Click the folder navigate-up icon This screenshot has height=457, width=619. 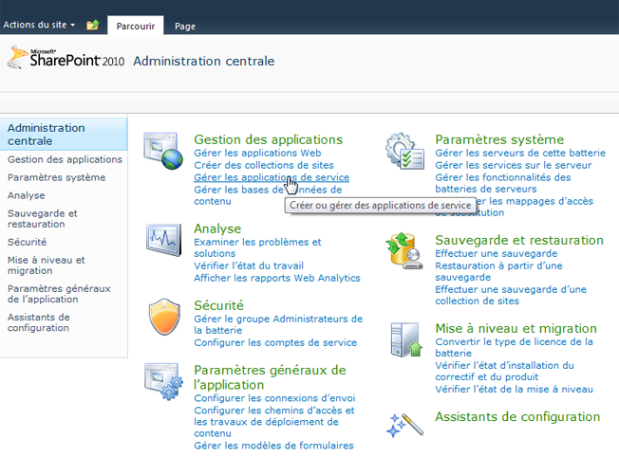[93, 26]
